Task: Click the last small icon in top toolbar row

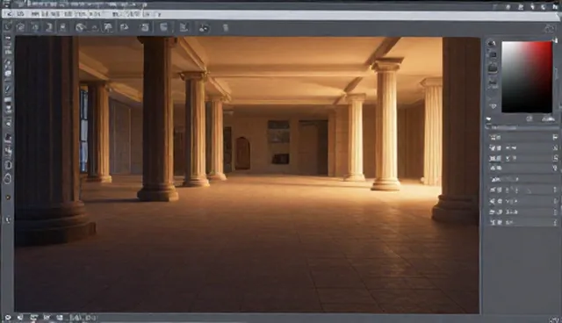Action: click(x=226, y=27)
